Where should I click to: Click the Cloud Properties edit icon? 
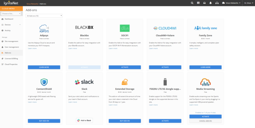(2, 64)
